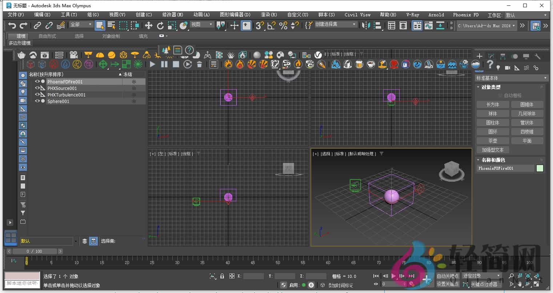
Task: Enable 自动关键点 auto key mode
Action: pos(447,276)
